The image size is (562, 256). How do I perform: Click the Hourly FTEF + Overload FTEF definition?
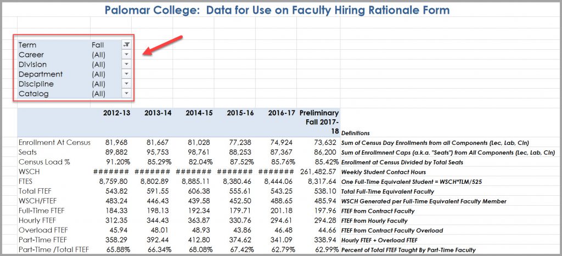(x=379, y=241)
